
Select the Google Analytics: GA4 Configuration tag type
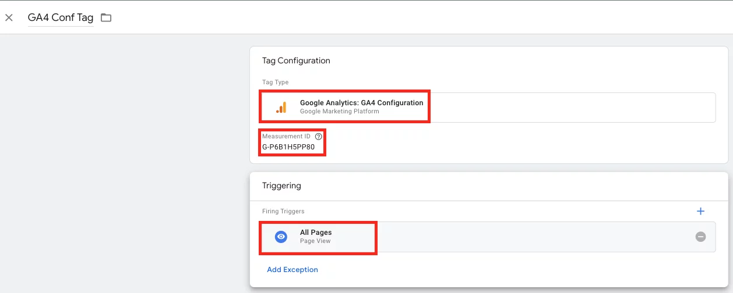[489, 107]
